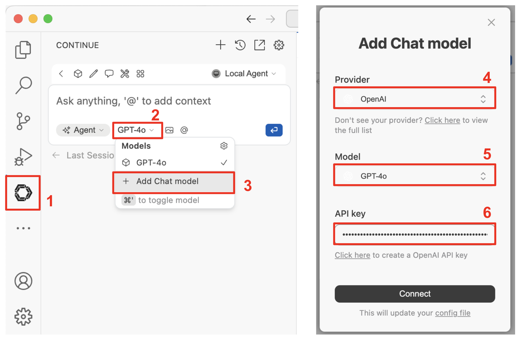The height and width of the screenshot is (343, 521).
Task: Click the macOS green maximize button
Action: point(48,19)
